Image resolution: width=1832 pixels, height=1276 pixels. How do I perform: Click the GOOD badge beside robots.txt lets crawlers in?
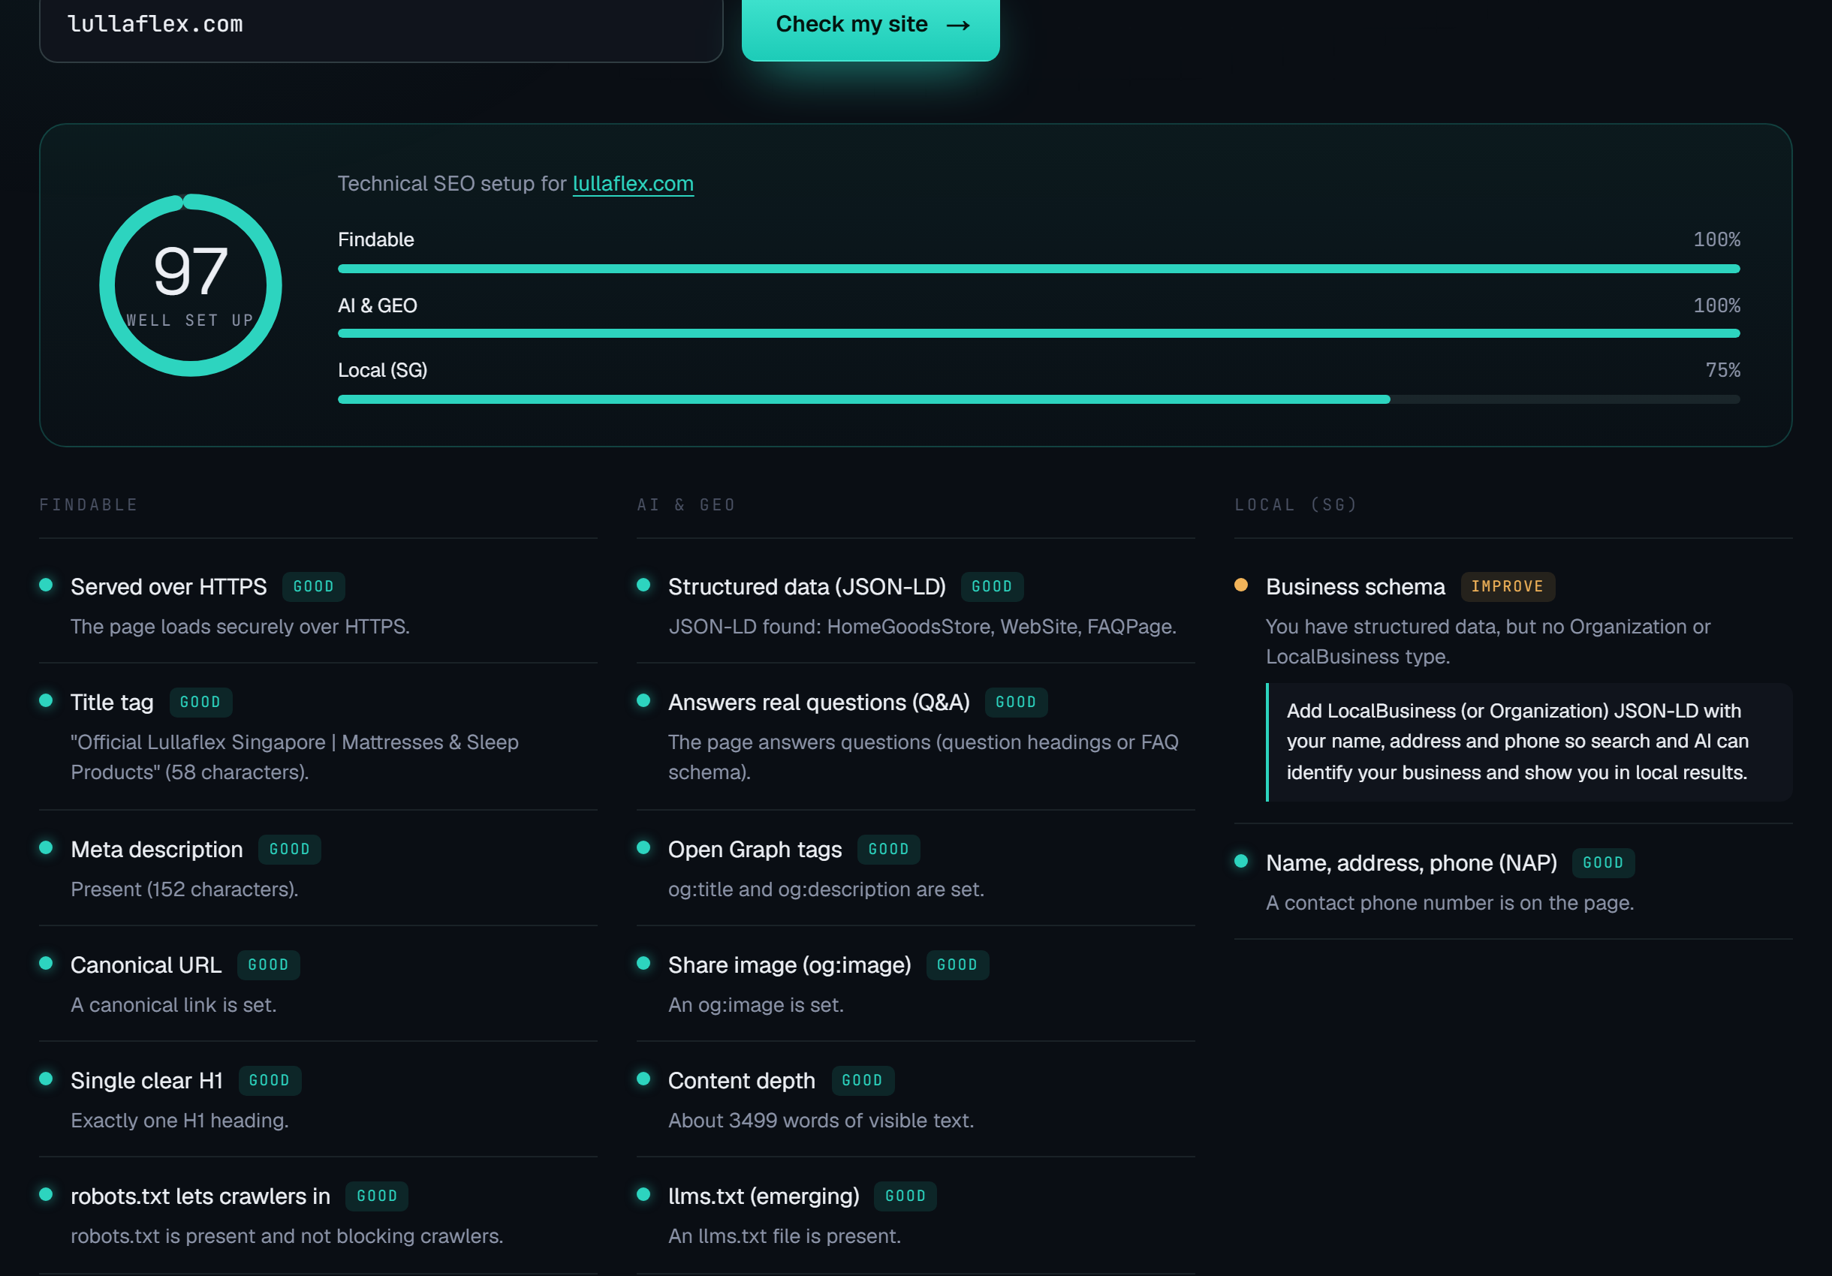[378, 1196]
